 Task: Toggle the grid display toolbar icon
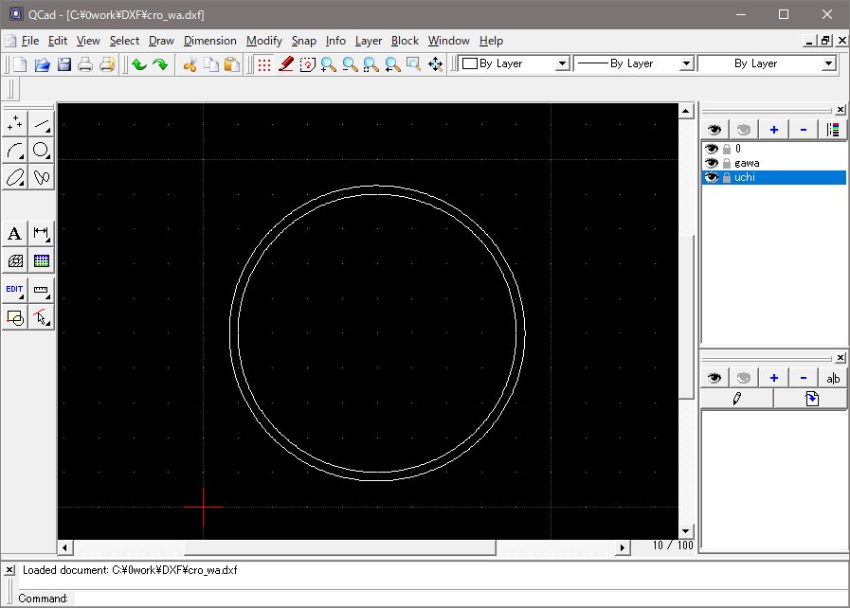coord(264,64)
